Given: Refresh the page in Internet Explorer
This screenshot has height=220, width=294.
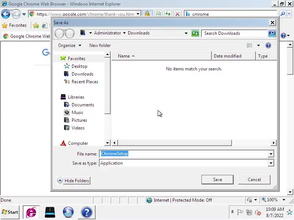Looking at the screenshot, I should tap(168, 14).
